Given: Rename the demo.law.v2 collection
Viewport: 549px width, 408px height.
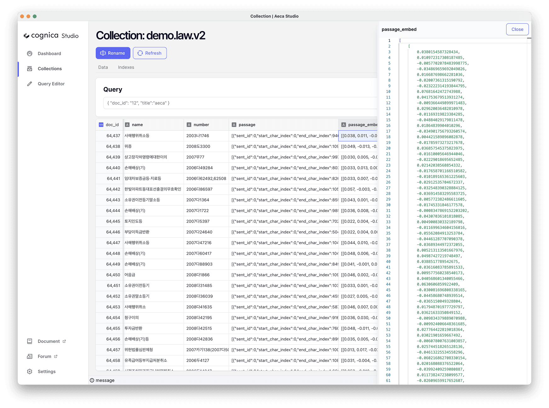Looking at the screenshot, I should click(113, 53).
